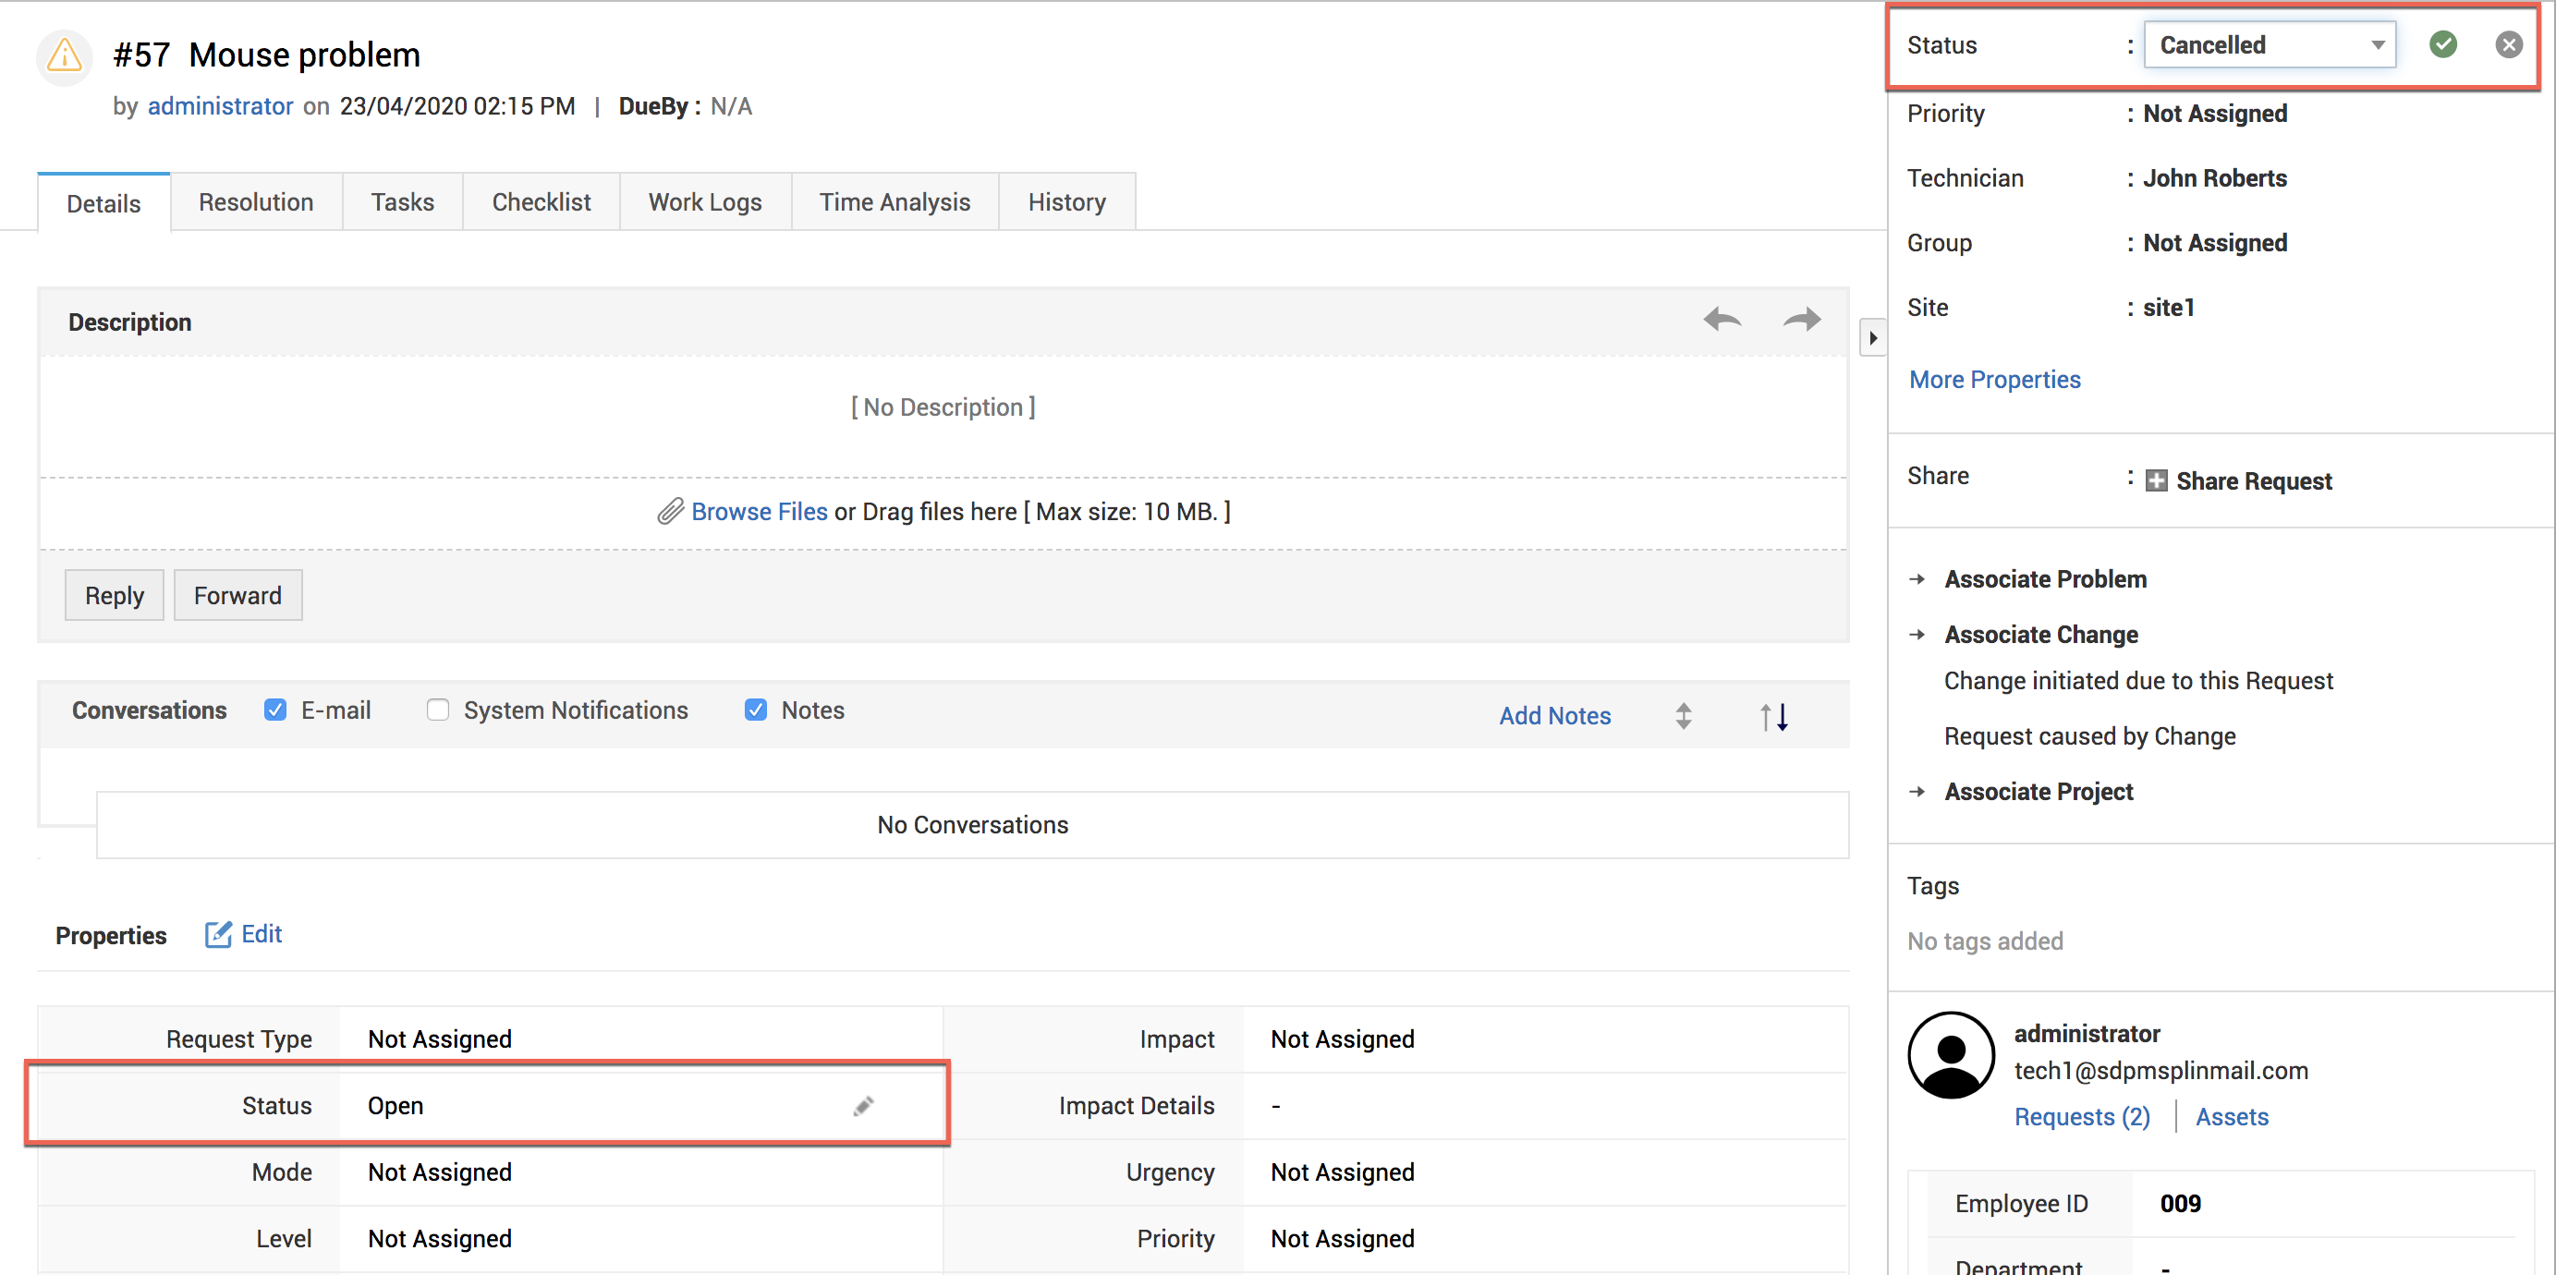Toggle expand all conversations icon
Image resolution: width=2556 pixels, height=1275 pixels.
click(x=1683, y=715)
